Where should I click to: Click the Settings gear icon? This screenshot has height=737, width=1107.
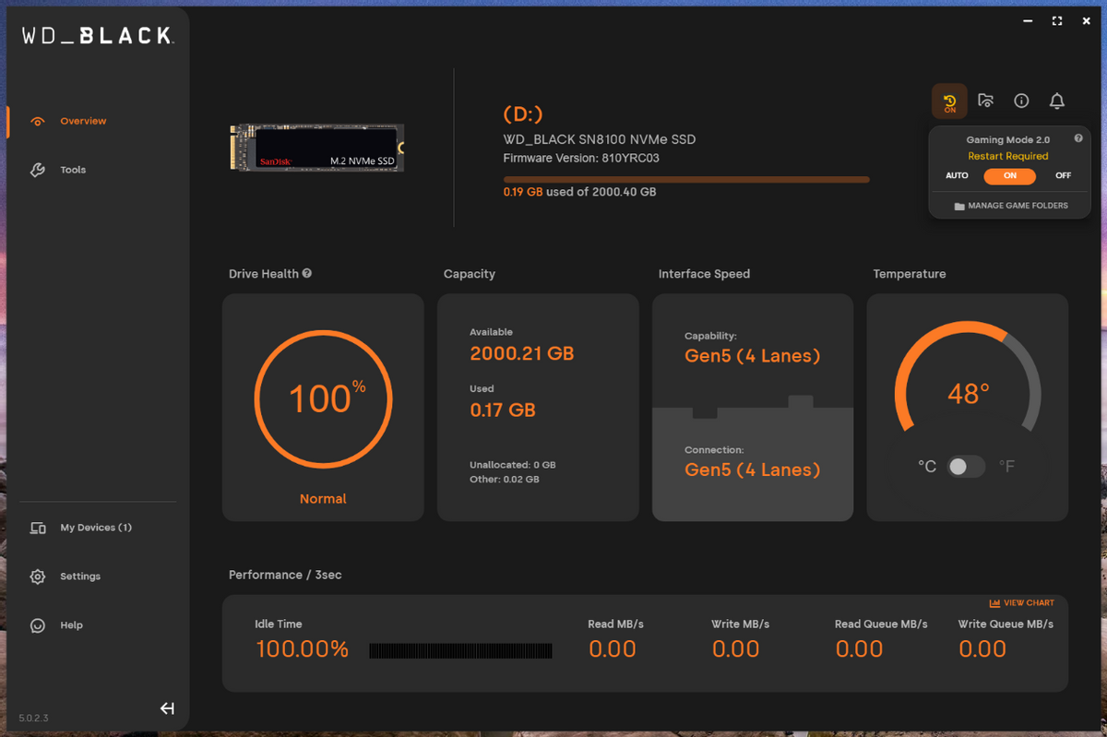click(x=38, y=577)
